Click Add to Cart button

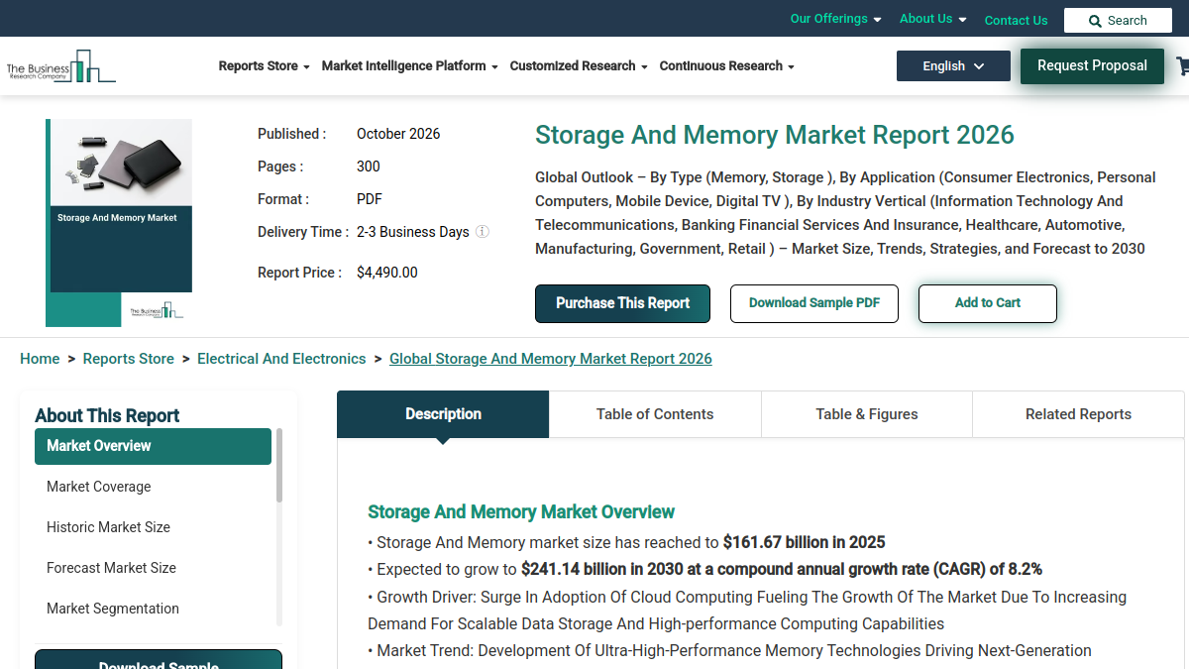pos(988,303)
